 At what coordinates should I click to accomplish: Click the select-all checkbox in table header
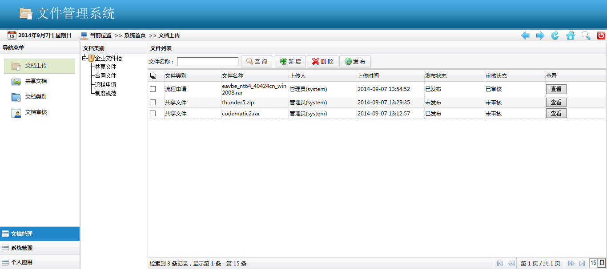pos(153,75)
